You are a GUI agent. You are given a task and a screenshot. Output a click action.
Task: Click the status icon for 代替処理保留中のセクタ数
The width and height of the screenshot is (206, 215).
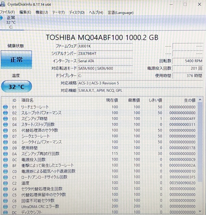pyautogui.click(x=5, y=195)
